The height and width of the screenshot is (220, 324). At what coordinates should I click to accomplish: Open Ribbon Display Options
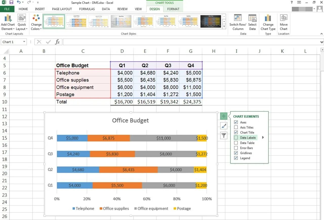click(299, 2)
